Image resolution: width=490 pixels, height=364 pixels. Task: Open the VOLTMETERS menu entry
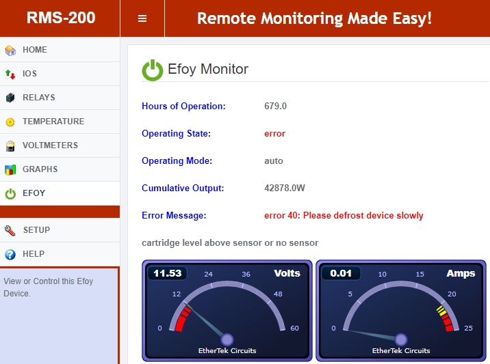(50, 145)
